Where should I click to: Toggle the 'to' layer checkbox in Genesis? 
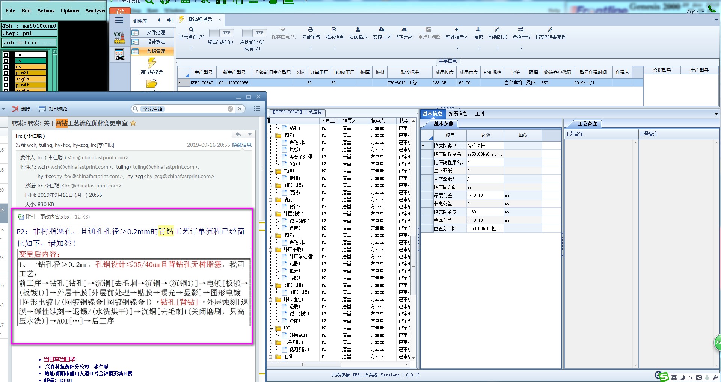coord(6,55)
